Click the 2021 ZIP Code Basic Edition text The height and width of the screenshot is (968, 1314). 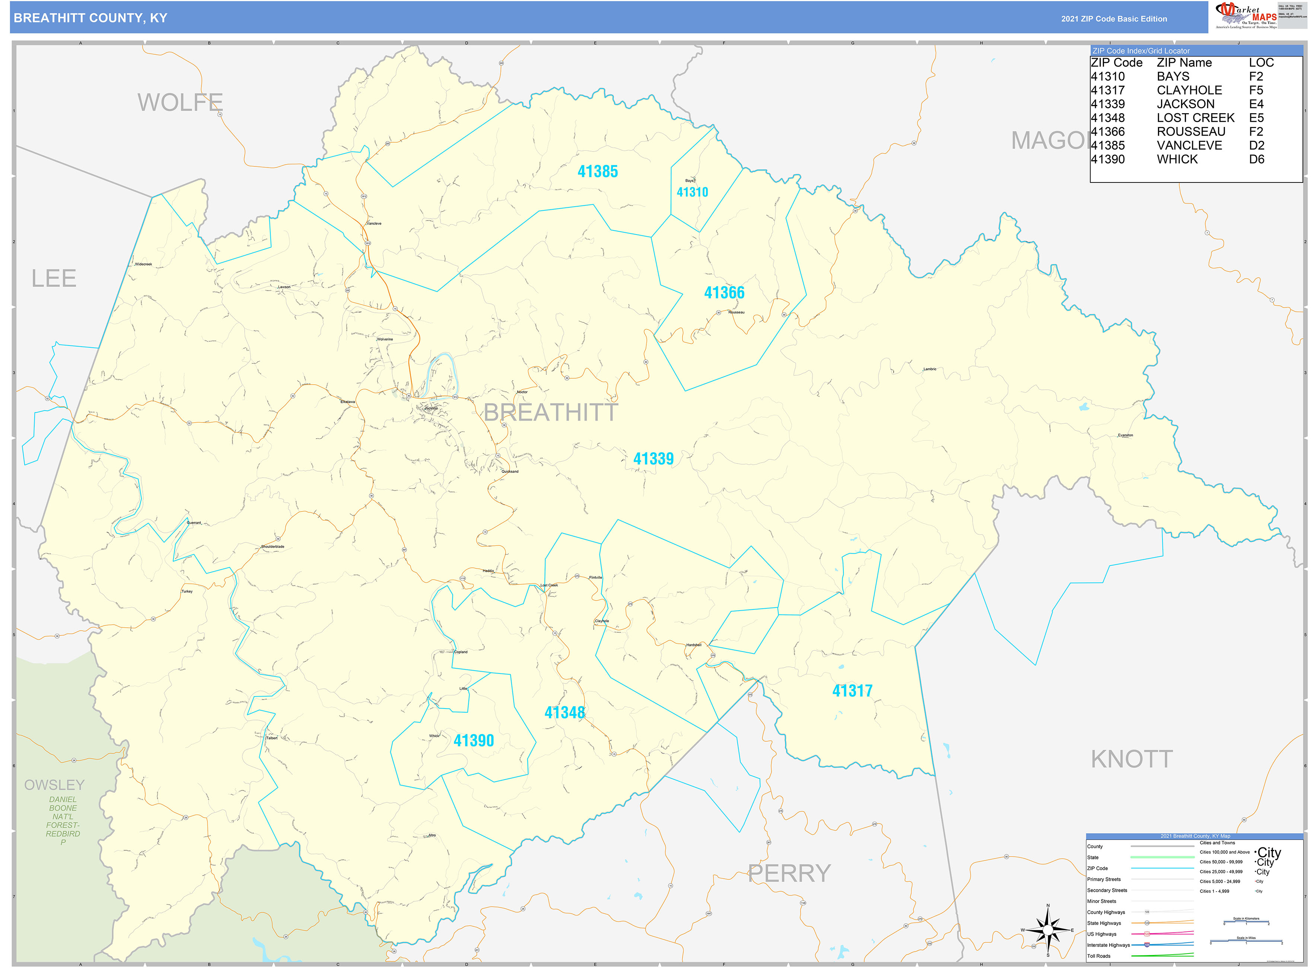(1114, 19)
